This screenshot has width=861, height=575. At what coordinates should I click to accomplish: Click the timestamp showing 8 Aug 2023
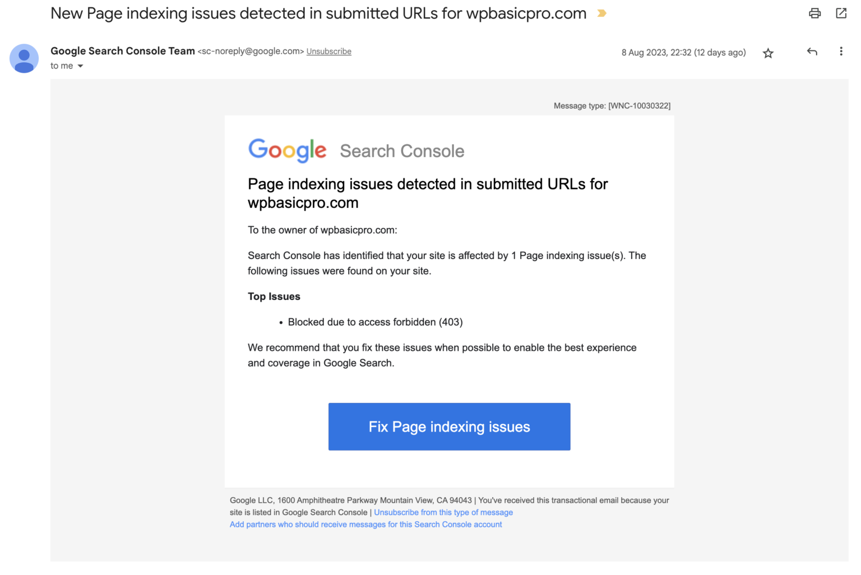pyautogui.click(x=683, y=52)
